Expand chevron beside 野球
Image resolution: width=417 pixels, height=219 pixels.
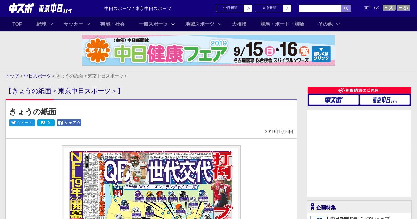coord(51,24)
